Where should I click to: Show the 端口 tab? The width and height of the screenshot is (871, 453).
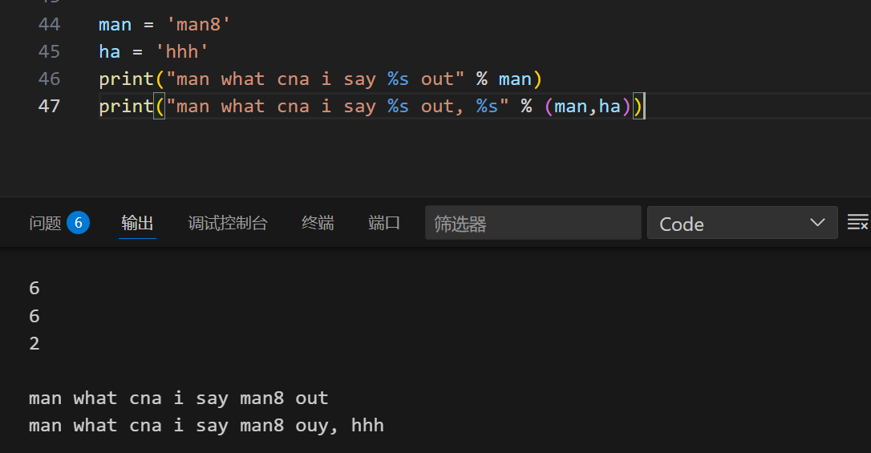[384, 224]
